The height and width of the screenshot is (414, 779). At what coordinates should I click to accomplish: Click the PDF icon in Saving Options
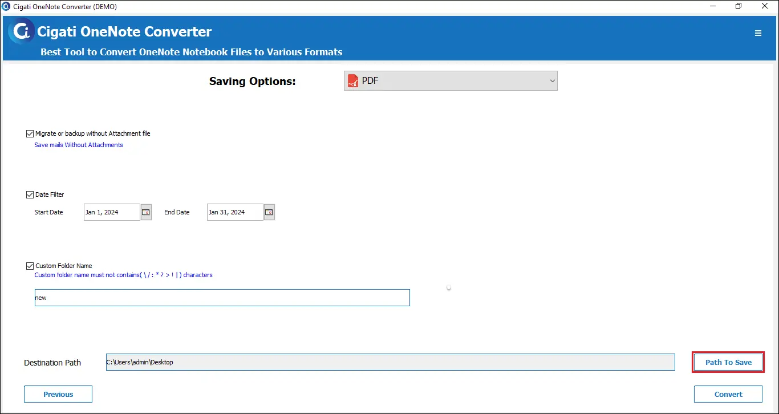pos(353,81)
